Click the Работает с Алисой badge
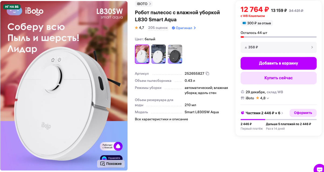Viewport: 324px width, 172px height. click(111, 146)
